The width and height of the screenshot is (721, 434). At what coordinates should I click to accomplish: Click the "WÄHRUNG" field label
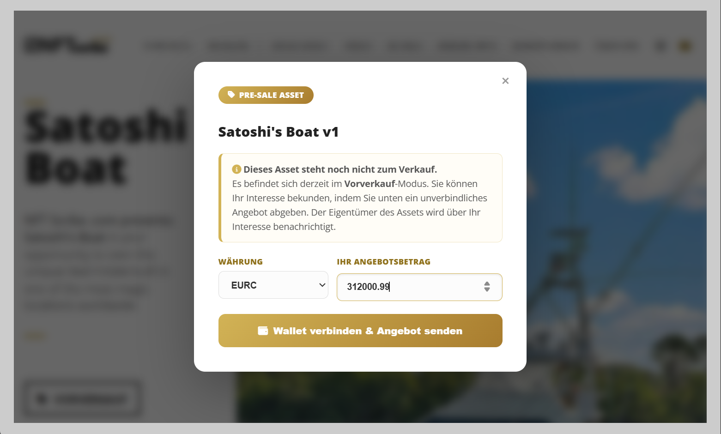coord(241,262)
